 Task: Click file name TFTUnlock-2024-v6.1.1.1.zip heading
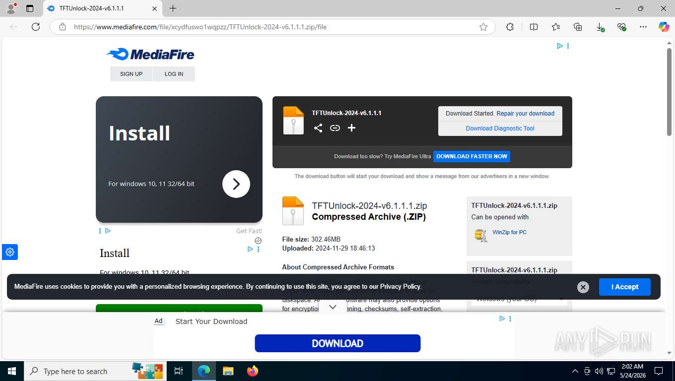pos(369,206)
